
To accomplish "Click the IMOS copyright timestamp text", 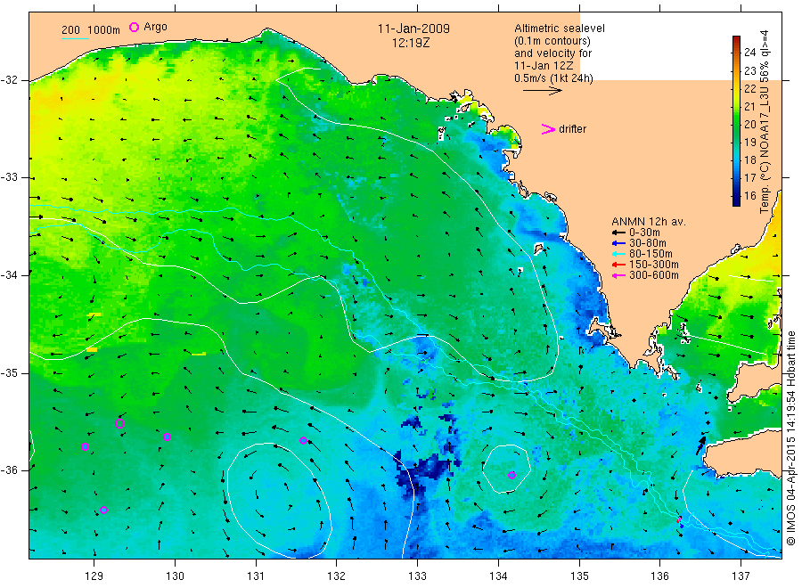I will click(x=790, y=438).
